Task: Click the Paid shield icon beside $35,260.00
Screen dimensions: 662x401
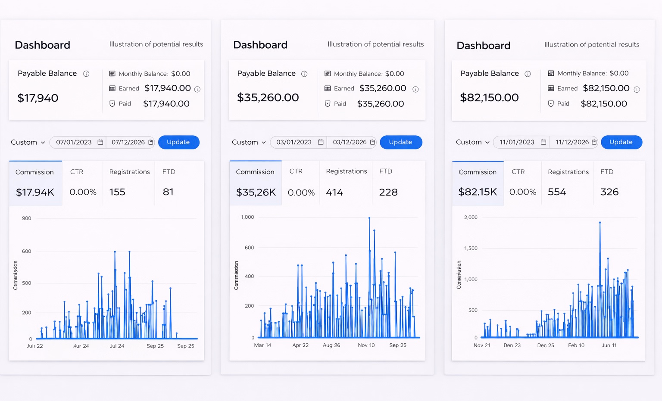Action: pyautogui.click(x=328, y=103)
